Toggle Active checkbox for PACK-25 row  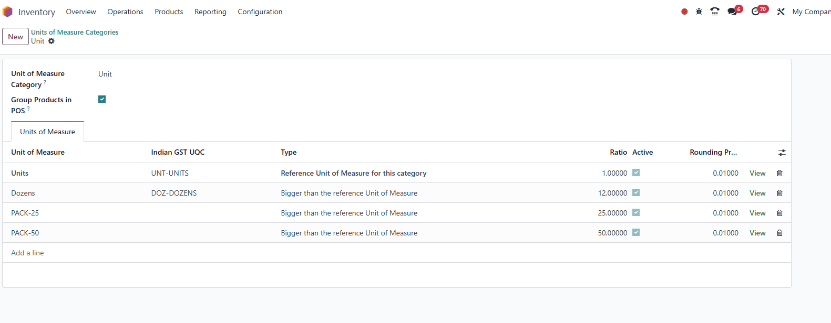click(636, 212)
